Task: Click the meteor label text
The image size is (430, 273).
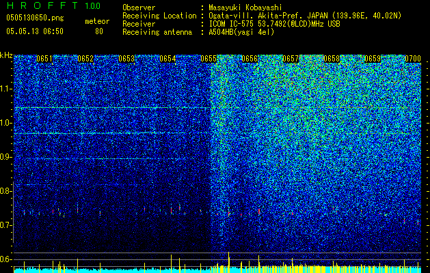Action: tap(97, 21)
